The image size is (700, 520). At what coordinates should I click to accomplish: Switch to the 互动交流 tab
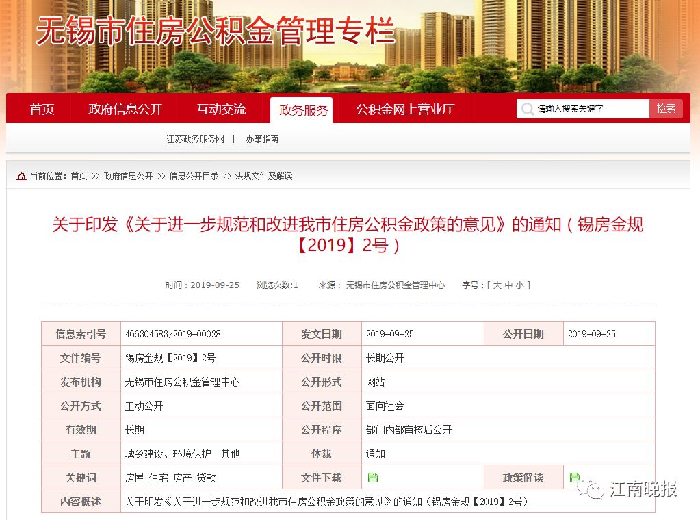pyautogui.click(x=221, y=109)
